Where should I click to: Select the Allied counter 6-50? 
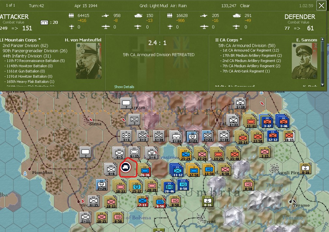[225, 169]
